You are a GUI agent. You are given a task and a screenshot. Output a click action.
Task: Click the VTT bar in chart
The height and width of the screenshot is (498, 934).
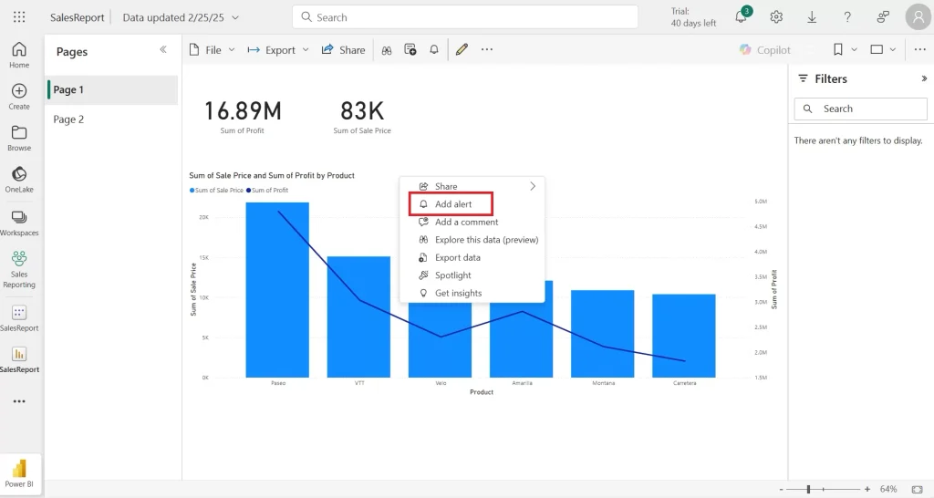(x=358, y=316)
